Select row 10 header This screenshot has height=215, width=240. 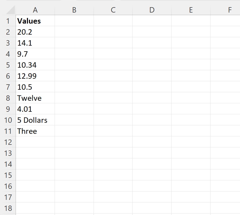tap(8, 120)
